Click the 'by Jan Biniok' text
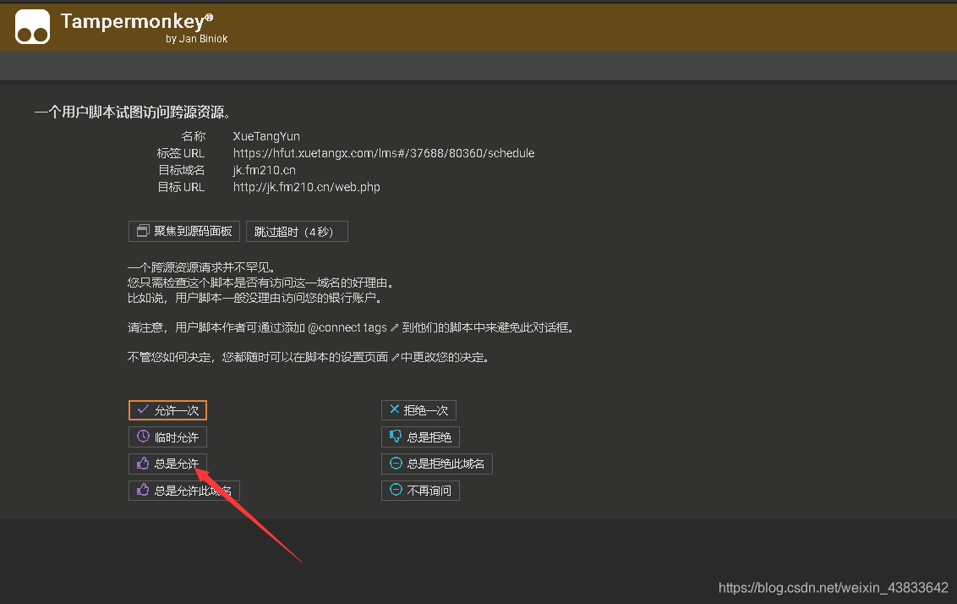 [196, 38]
